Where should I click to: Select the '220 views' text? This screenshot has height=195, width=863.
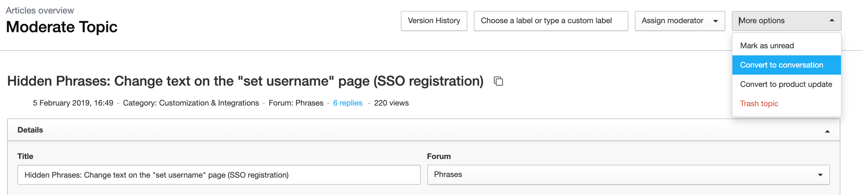[391, 103]
